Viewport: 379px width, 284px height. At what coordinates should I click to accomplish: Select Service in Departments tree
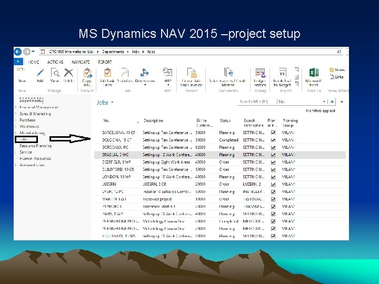pyautogui.click(x=26, y=152)
